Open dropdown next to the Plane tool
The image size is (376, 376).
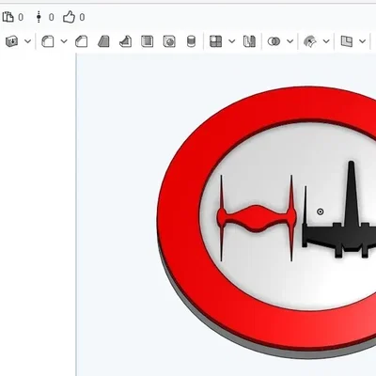(x=363, y=41)
